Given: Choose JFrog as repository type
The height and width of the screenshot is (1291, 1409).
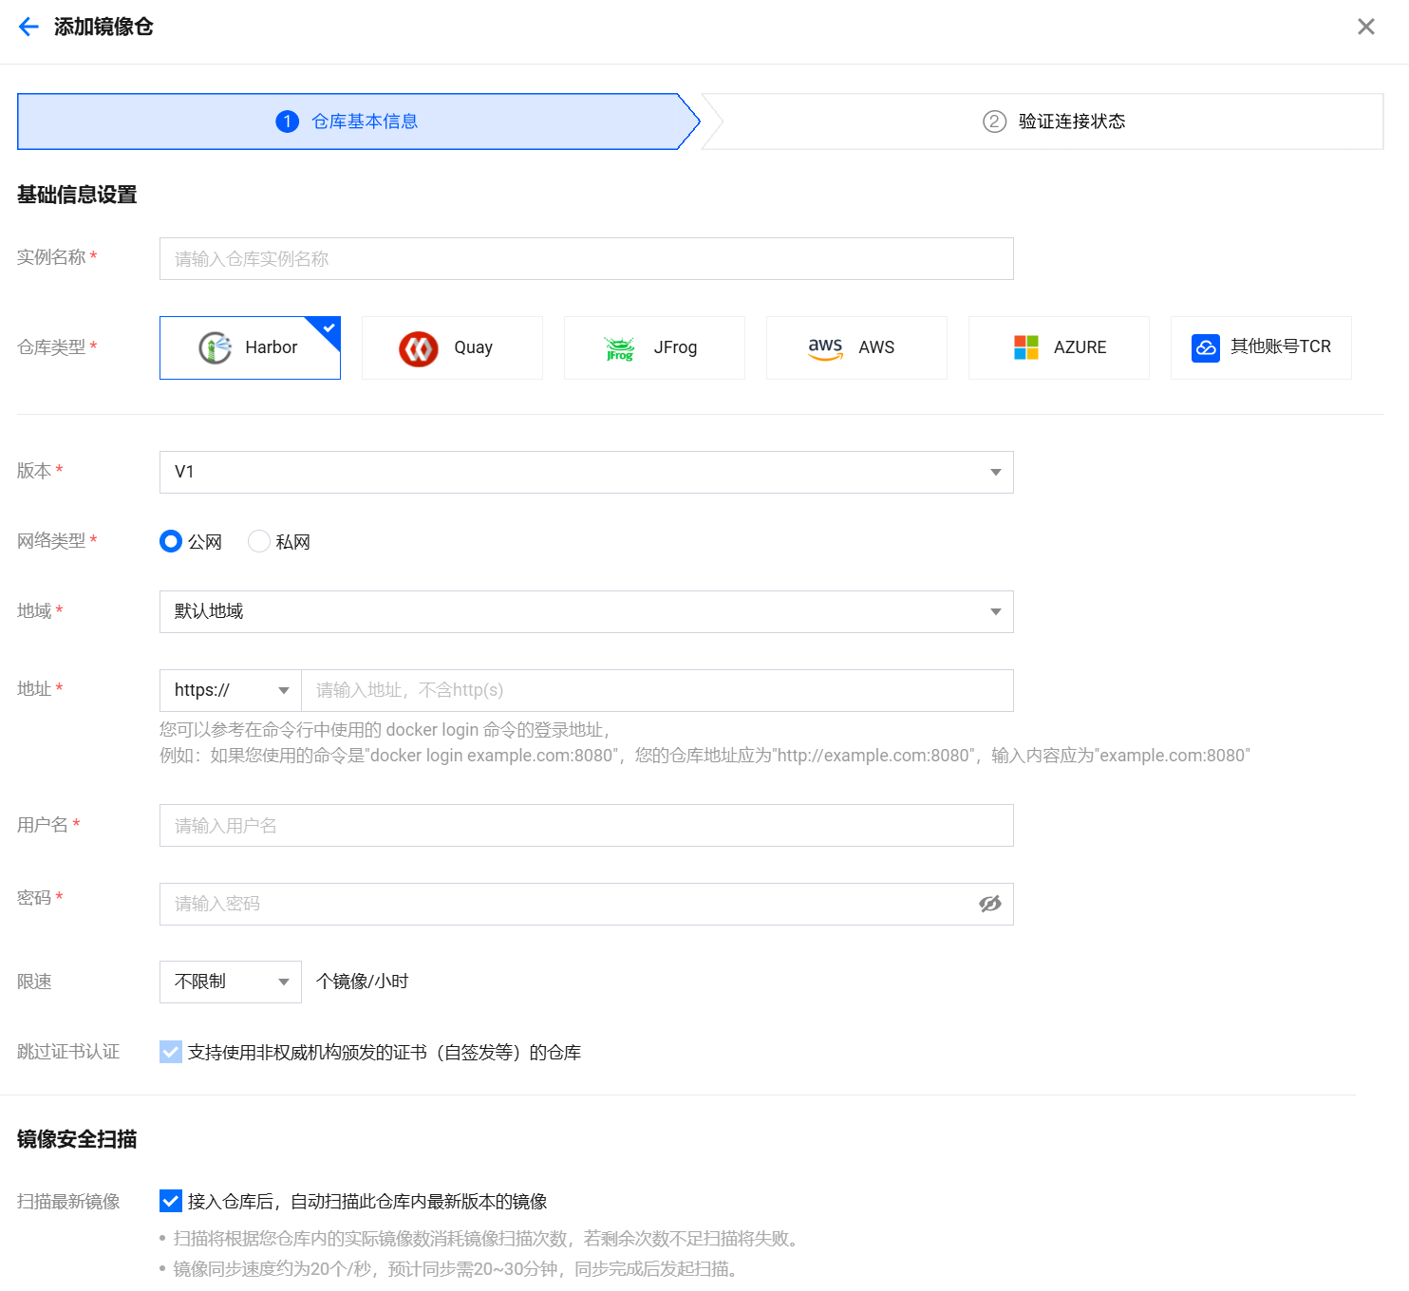Looking at the screenshot, I should [654, 348].
